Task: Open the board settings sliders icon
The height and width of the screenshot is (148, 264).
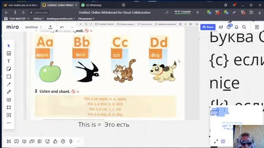Action: click(x=221, y=27)
